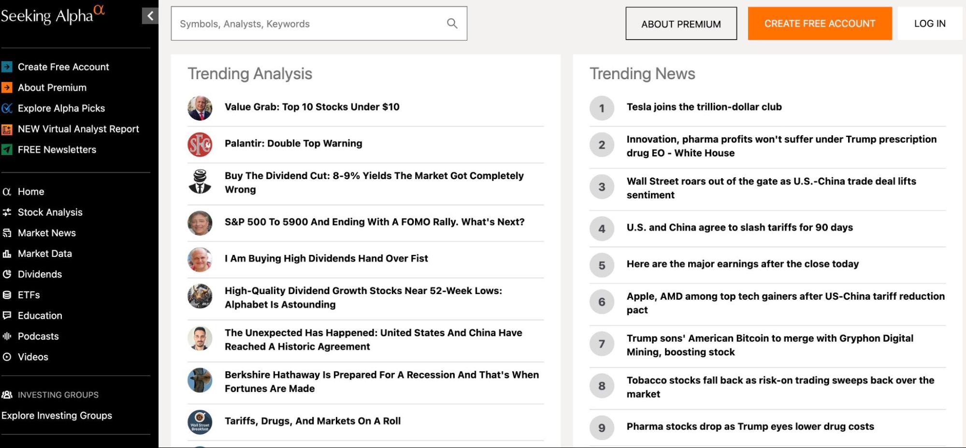Image resolution: width=966 pixels, height=448 pixels.
Task: Click author avatar beside S&P 500 To 5900
Action: (x=200, y=223)
